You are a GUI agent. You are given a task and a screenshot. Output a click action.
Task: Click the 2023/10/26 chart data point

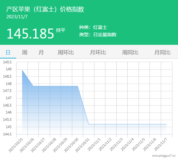tap(33, 86)
